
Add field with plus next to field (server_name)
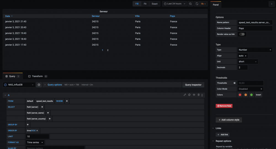tap(48, 113)
